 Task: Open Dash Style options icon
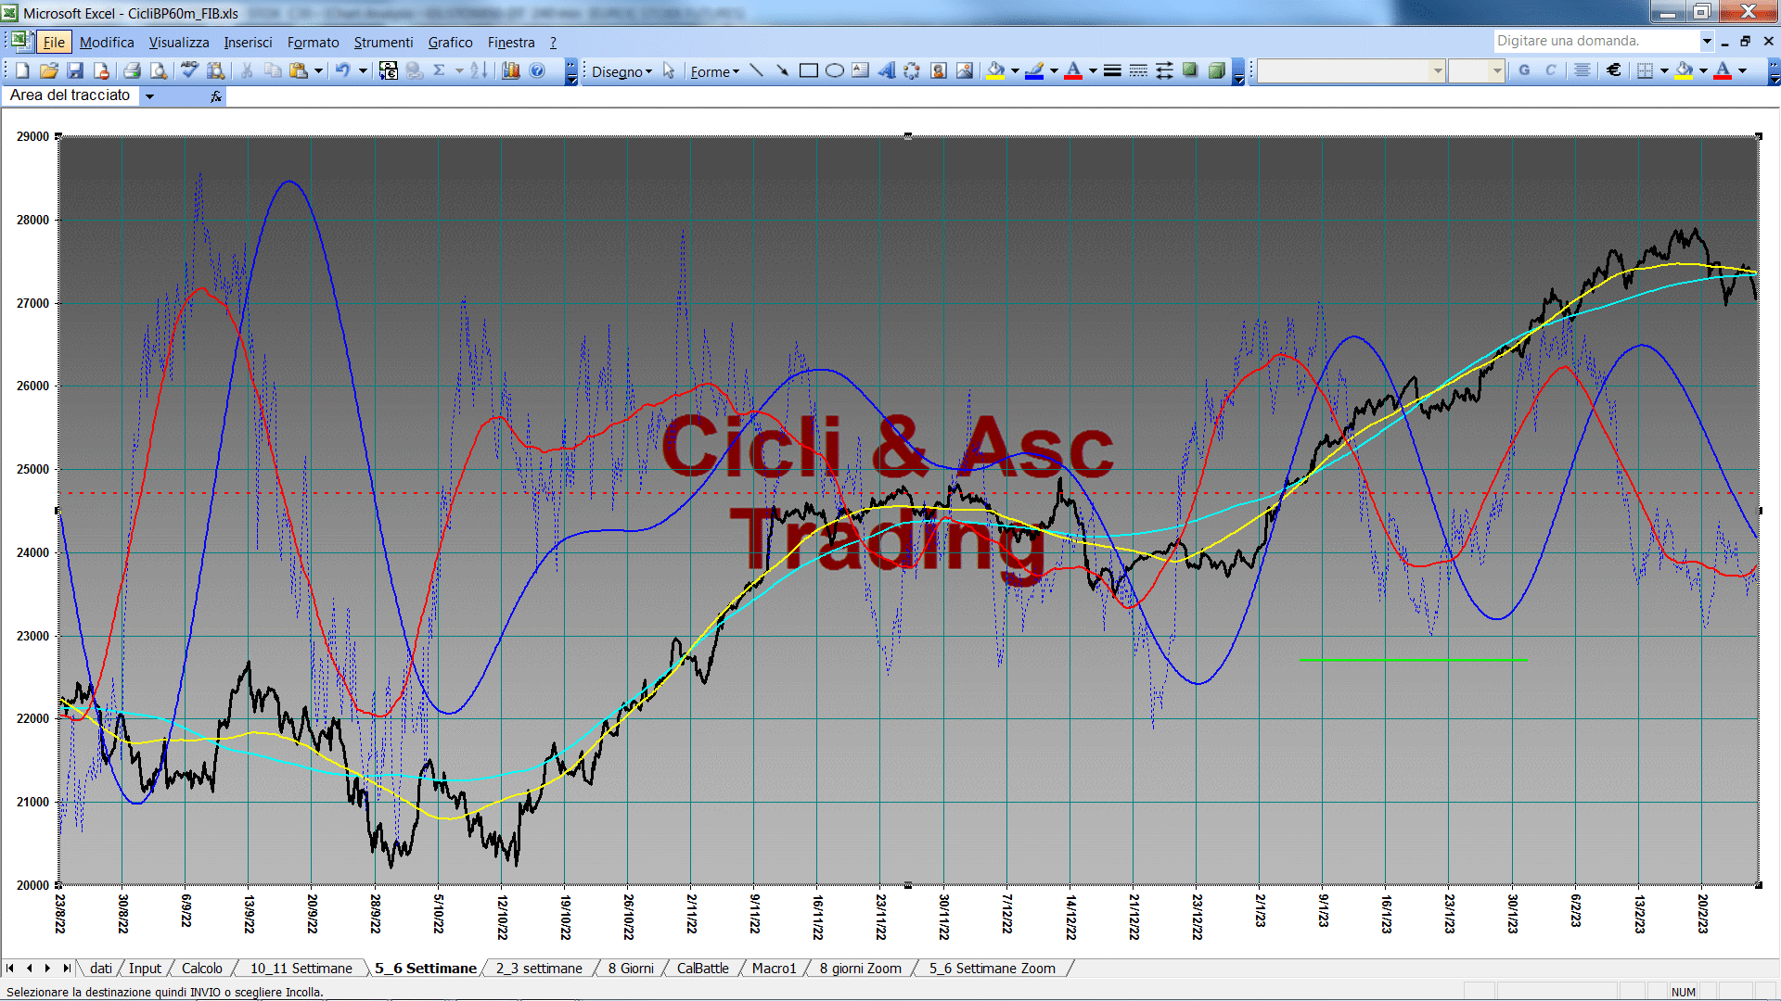1138,70
